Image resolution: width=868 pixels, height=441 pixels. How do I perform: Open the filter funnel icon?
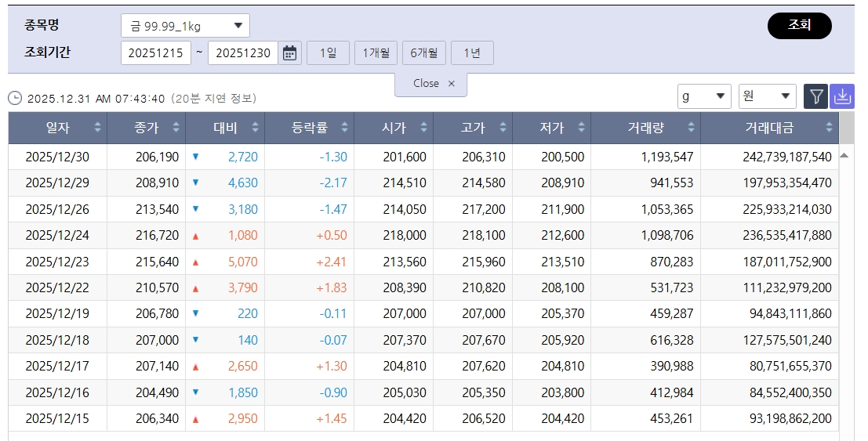(815, 97)
